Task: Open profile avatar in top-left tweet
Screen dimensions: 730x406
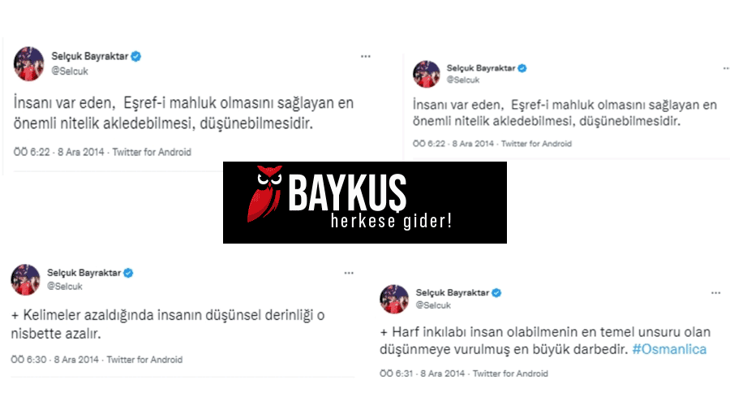Action: point(28,64)
